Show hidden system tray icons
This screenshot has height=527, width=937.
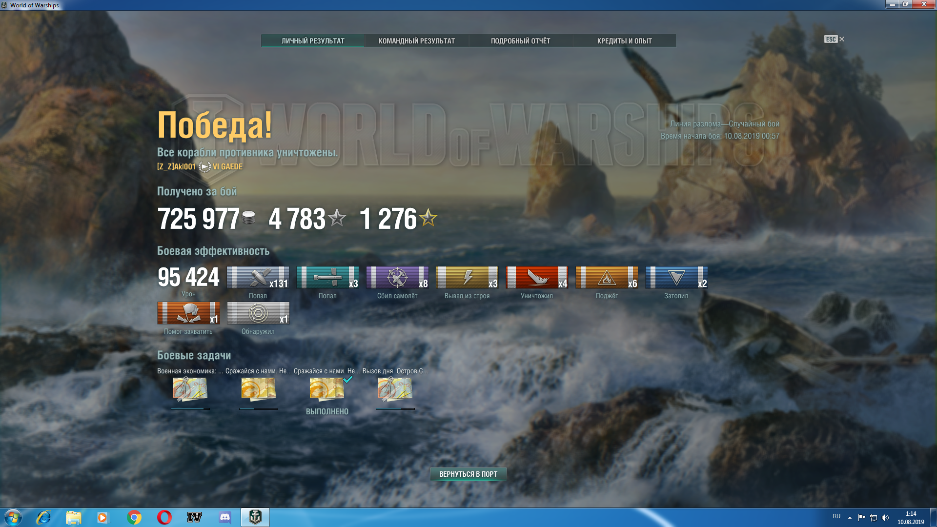(x=850, y=517)
